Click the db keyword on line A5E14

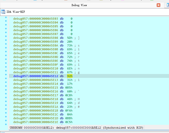click(62, 84)
